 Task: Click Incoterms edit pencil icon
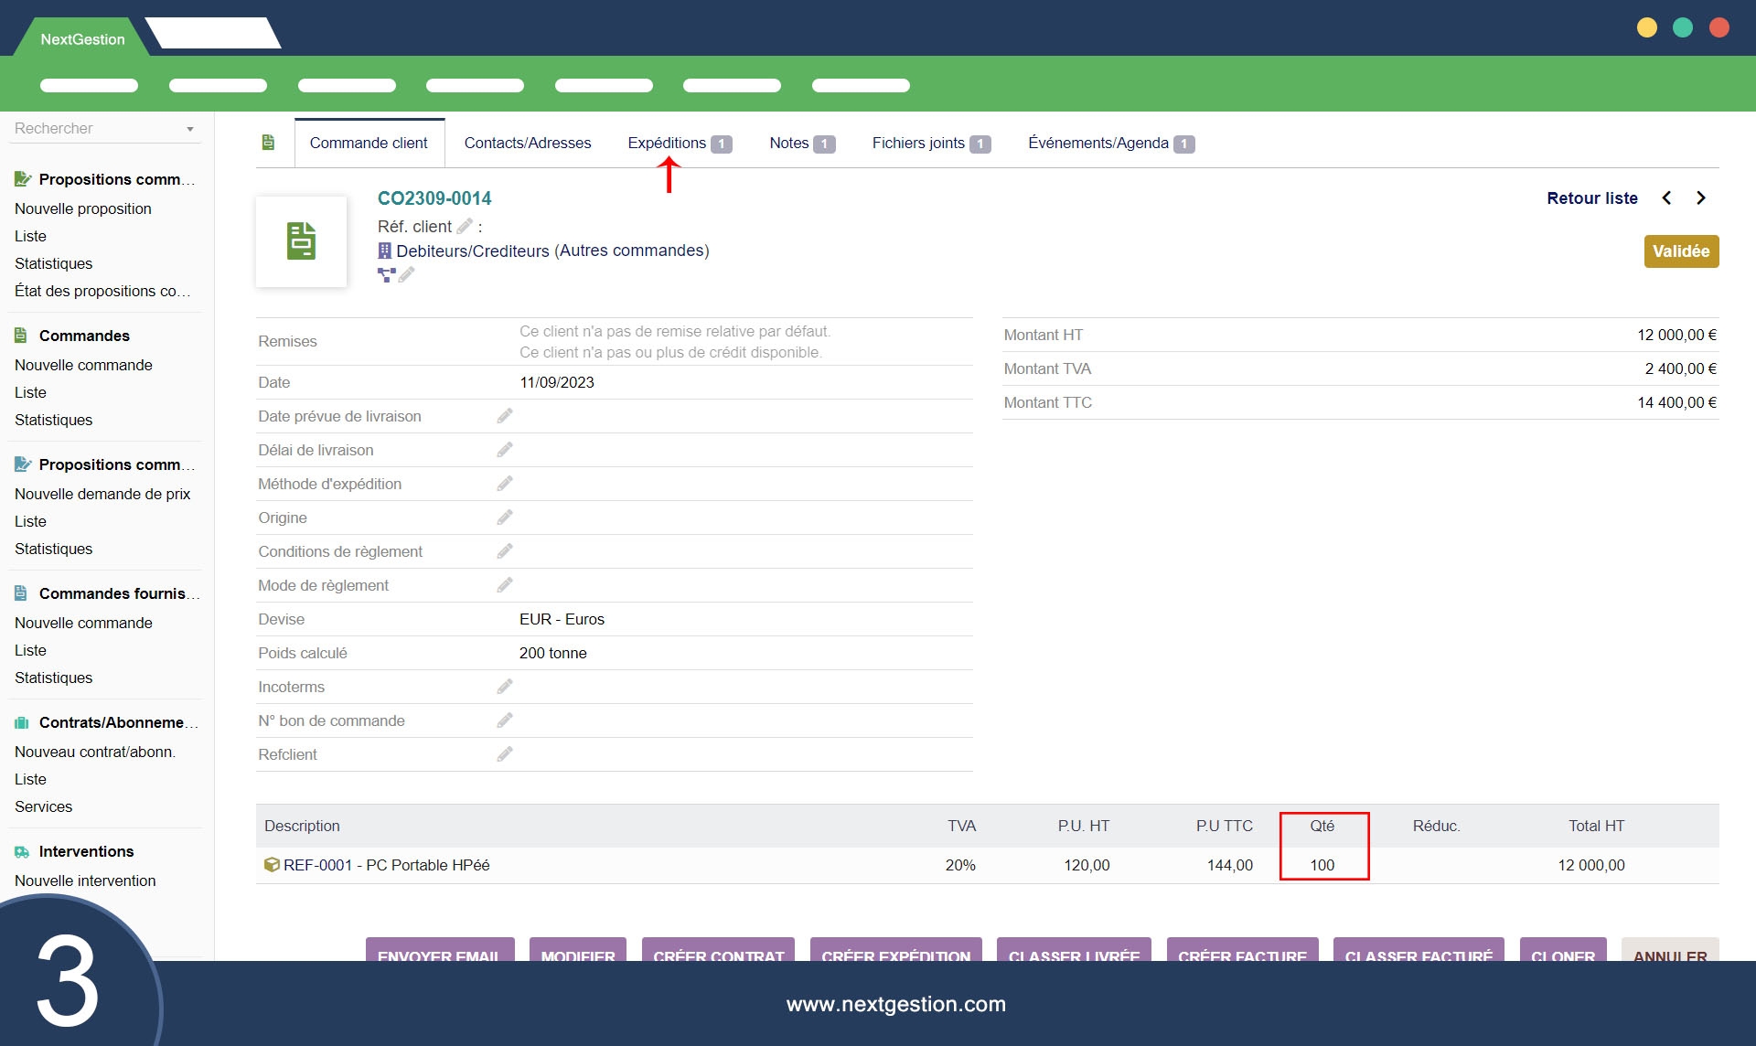click(x=505, y=687)
